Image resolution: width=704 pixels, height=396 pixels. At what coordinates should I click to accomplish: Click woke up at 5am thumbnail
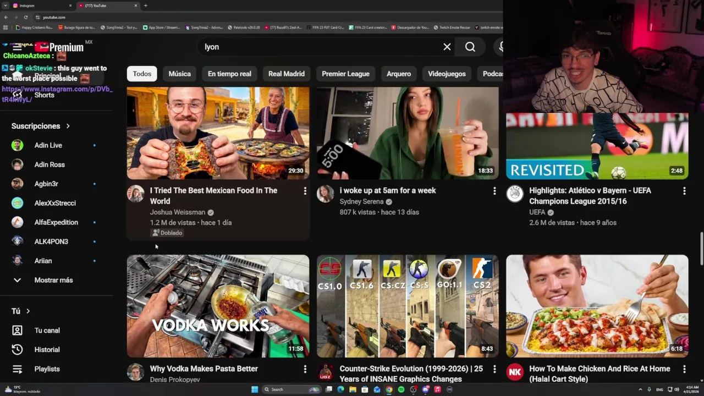[x=408, y=133]
